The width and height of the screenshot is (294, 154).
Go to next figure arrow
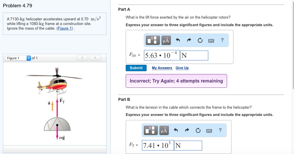[x=95, y=58]
